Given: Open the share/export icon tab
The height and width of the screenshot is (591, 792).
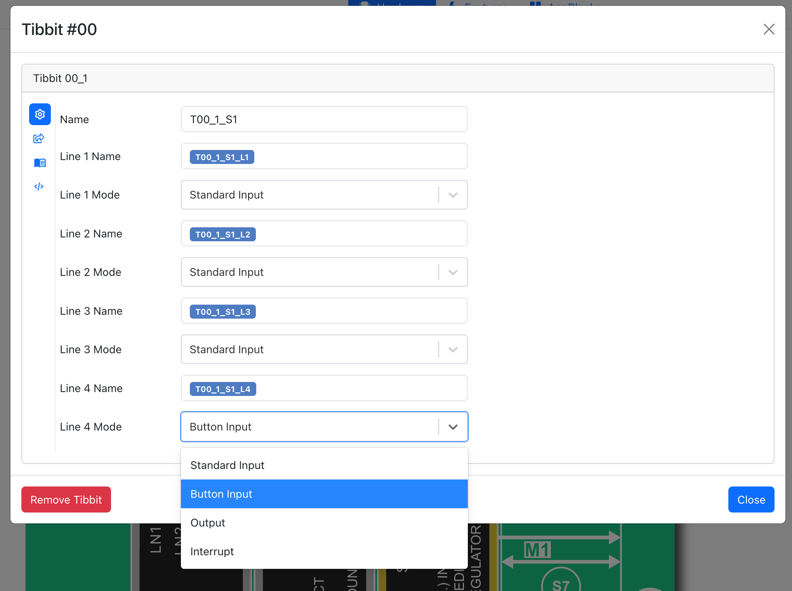Looking at the screenshot, I should [39, 138].
